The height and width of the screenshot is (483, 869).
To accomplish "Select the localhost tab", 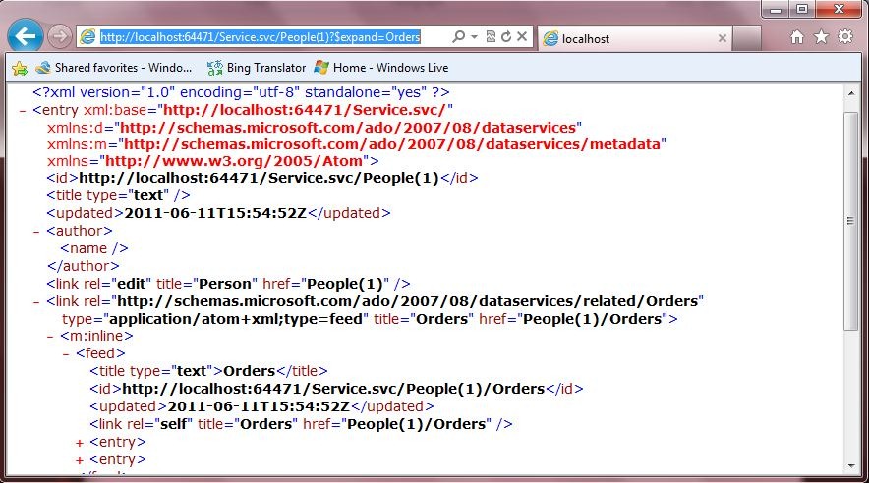I will point(629,38).
